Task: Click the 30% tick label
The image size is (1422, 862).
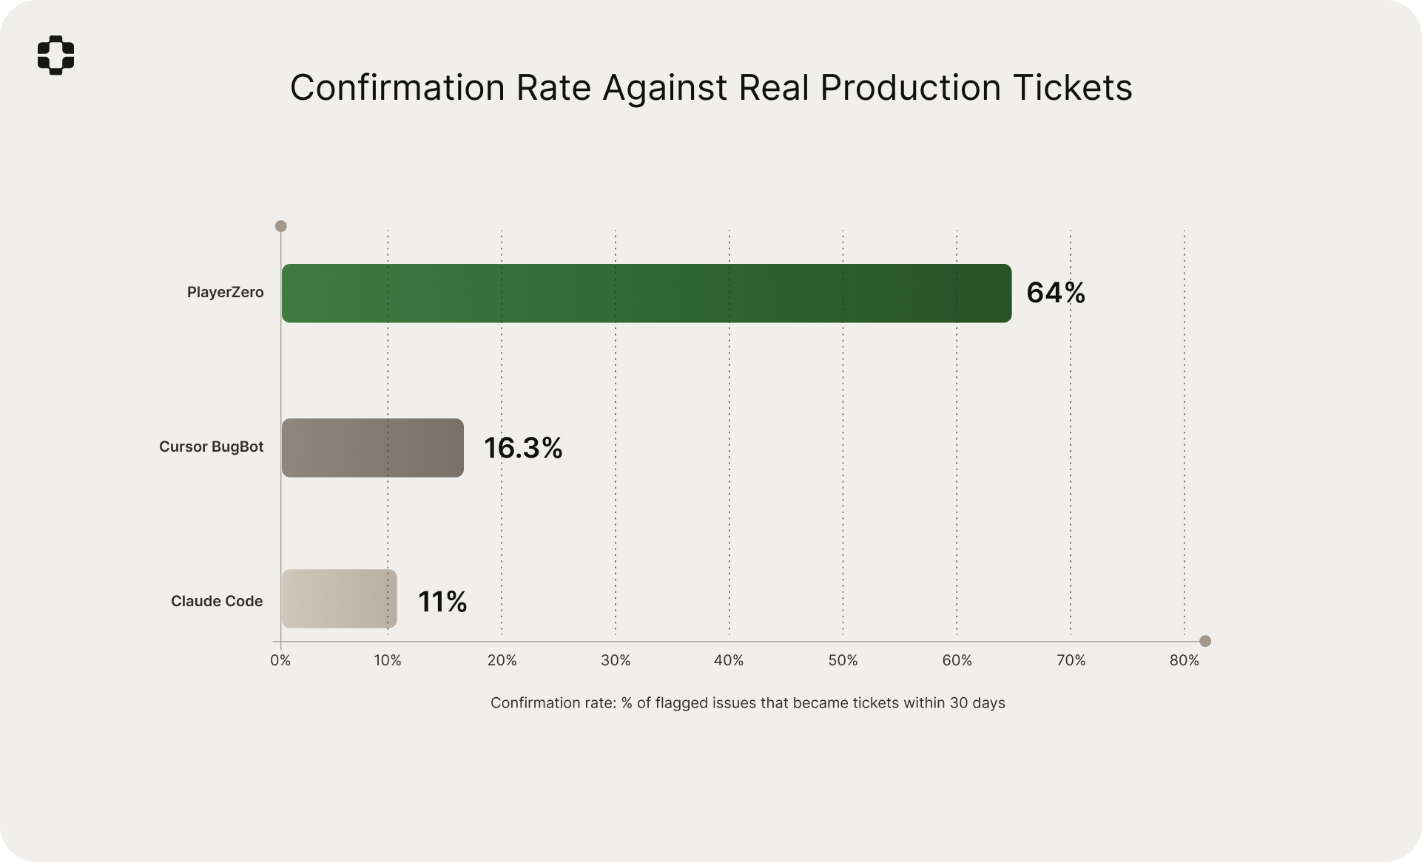Action: [616, 661]
